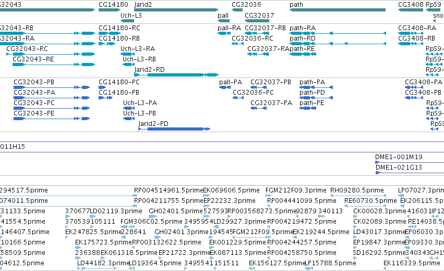Click transcript CG32037-RA label
444x271 pixels.
pos(269,49)
